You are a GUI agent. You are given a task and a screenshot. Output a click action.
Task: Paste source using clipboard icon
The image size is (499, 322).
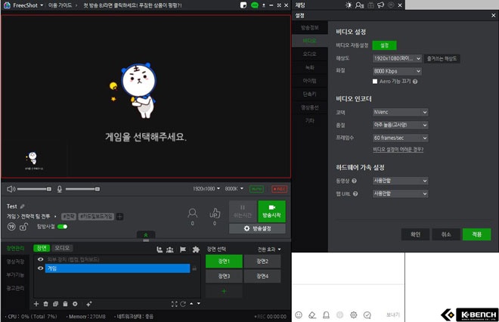tap(65, 304)
